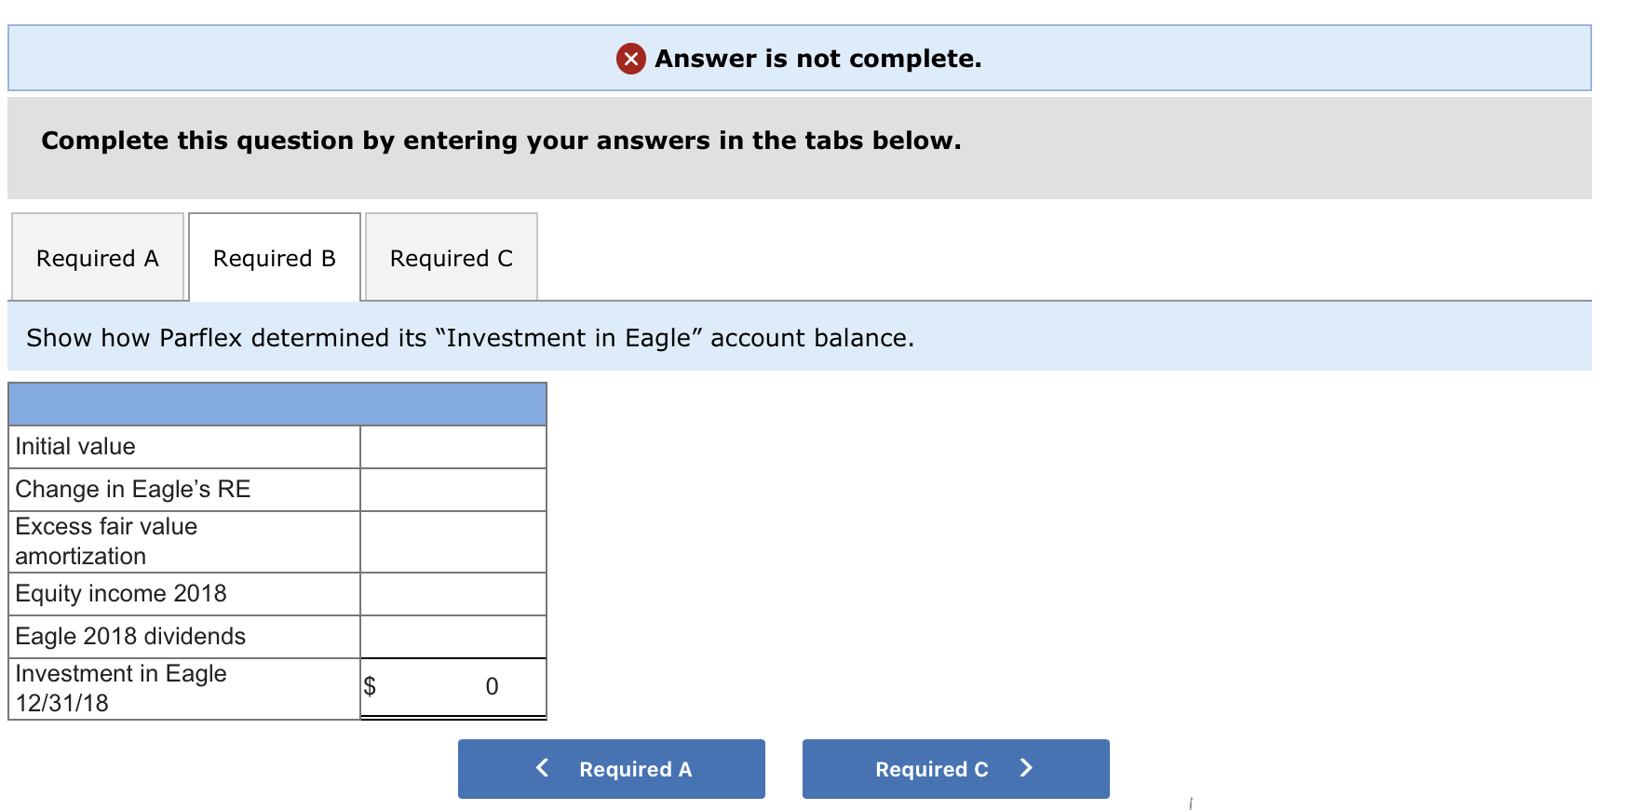Go back using Required A button
This screenshot has height=810, width=1634.
click(612, 769)
